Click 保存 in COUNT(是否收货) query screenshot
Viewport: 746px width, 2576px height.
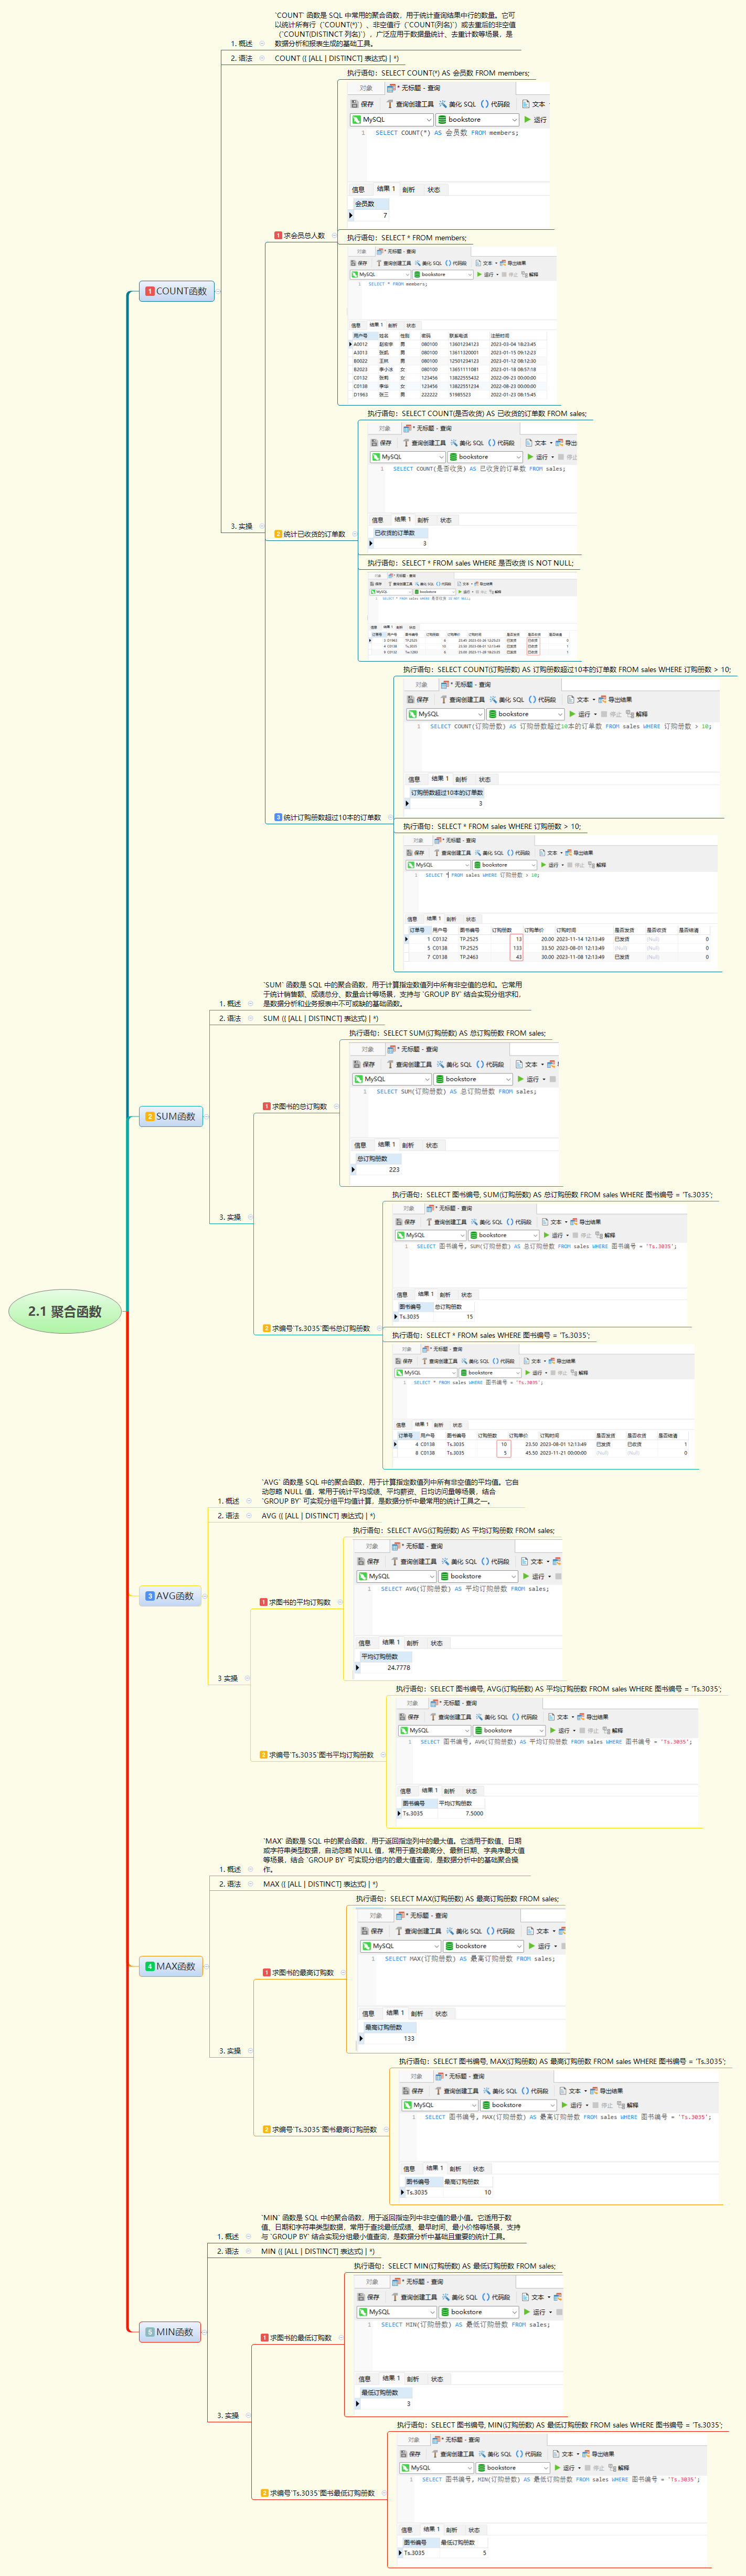[381, 442]
